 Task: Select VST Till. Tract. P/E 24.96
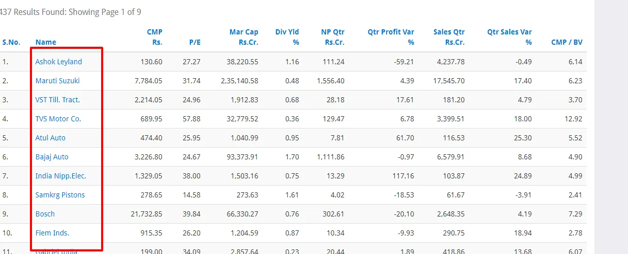click(x=191, y=100)
